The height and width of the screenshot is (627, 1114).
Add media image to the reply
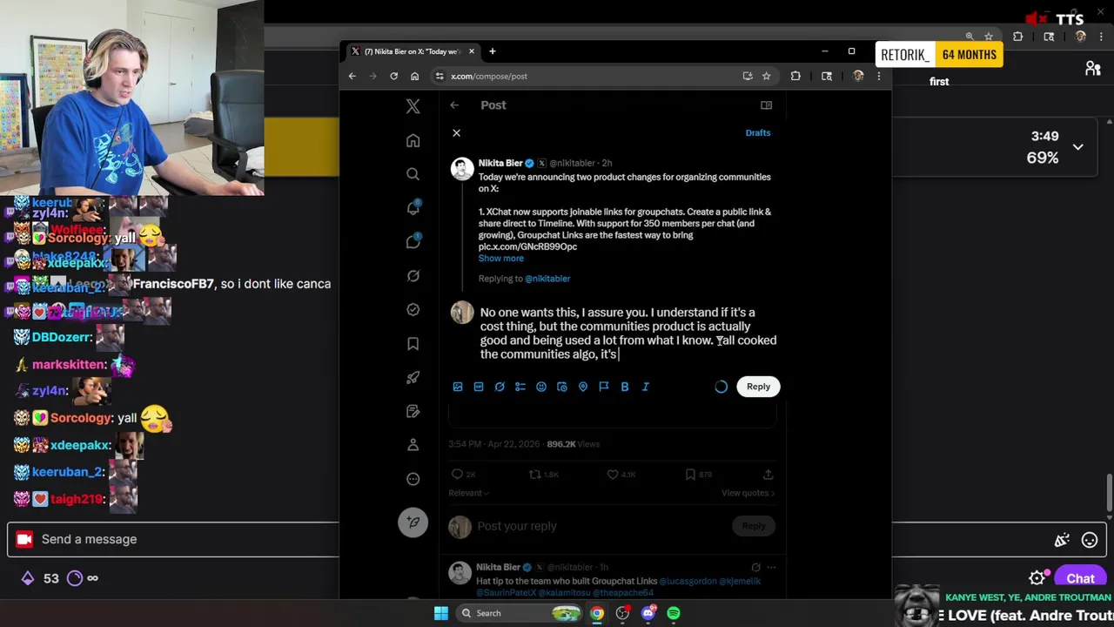[x=458, y=387]
